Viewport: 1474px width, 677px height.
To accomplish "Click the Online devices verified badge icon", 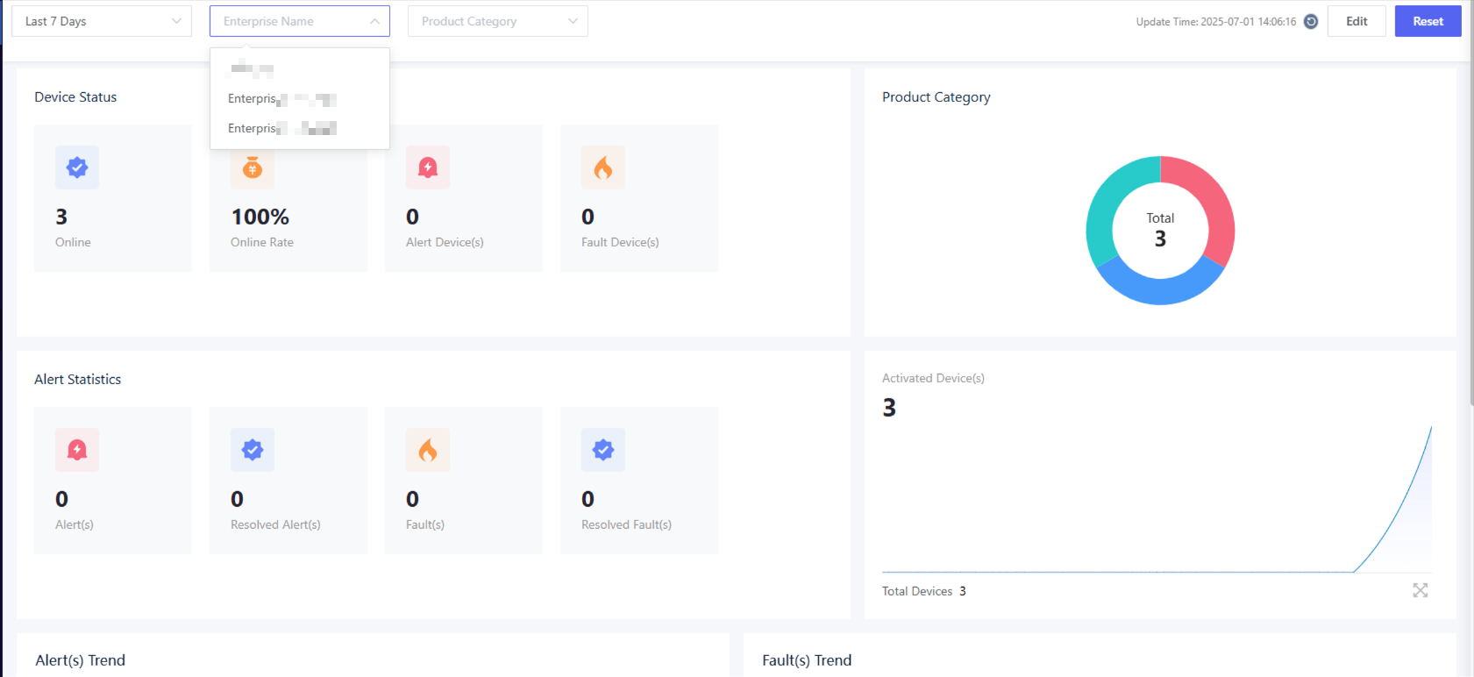I will [77, 167].
